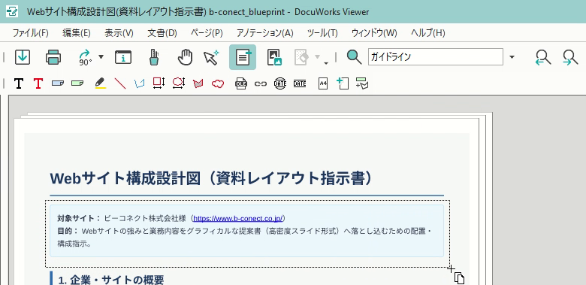586x285 pixels.
Task: Find next search result
Action: [570, 58]
